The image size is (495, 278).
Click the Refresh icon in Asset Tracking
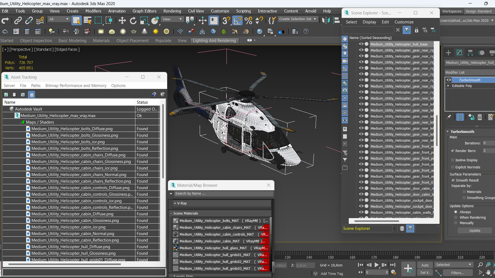(x=6, y=94)
